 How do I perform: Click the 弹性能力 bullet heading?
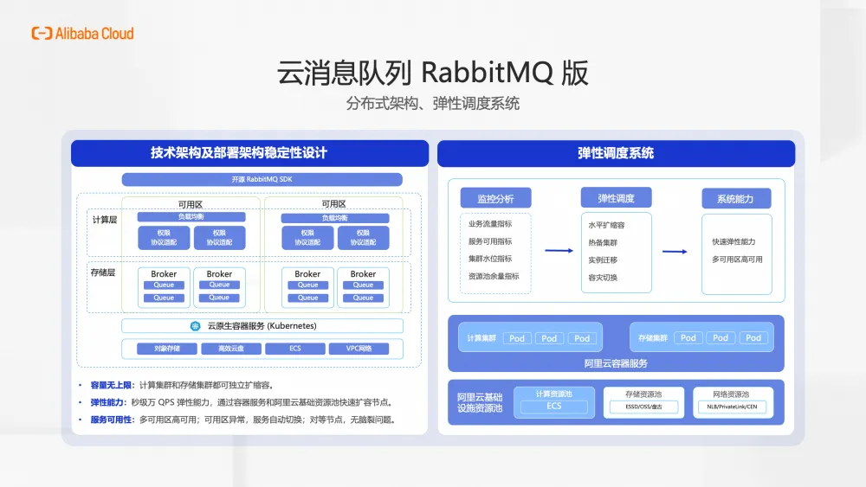[x=107, y=402]
